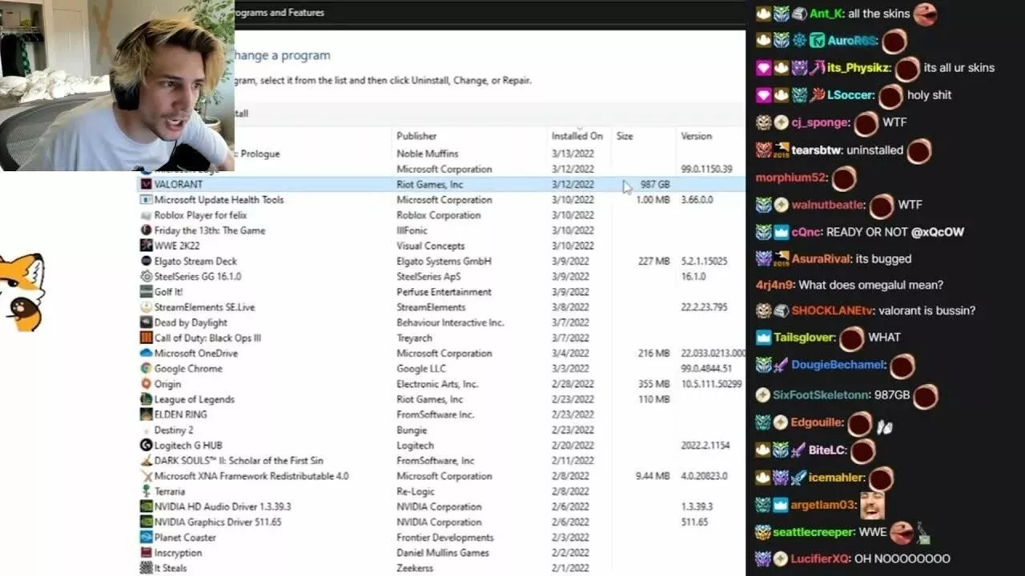Click chat username its_Physikz

point(859,68)
